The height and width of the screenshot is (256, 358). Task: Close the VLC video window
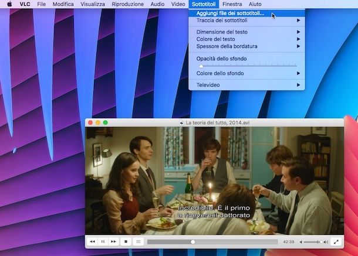tap(90, 122)
